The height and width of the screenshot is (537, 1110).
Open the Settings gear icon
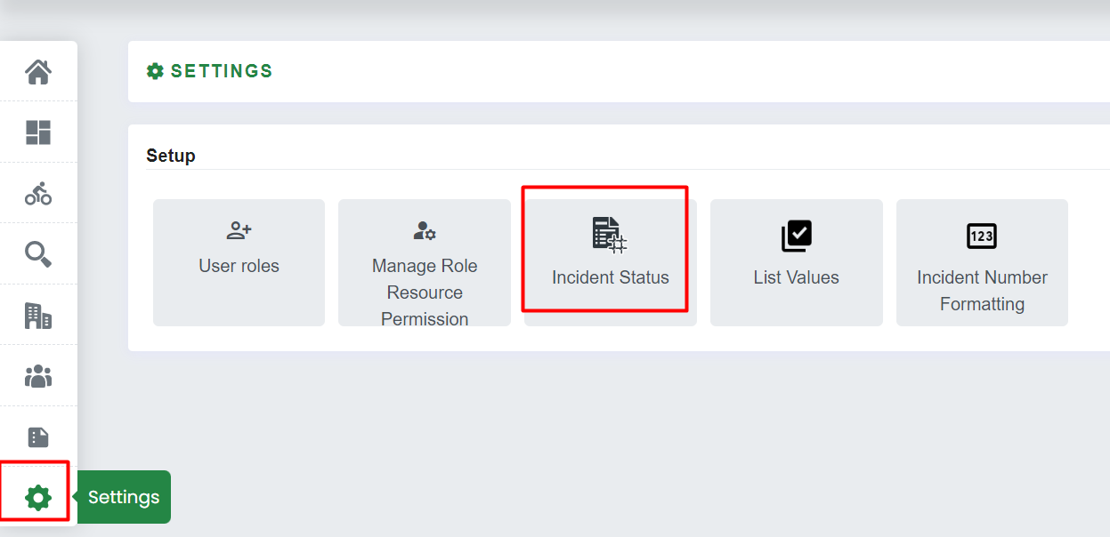tap(36, 496)
